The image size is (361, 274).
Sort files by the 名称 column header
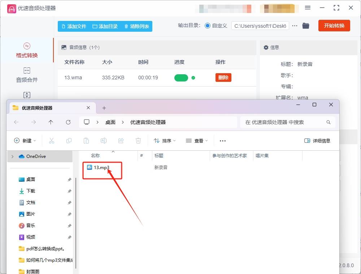[95, 156]
